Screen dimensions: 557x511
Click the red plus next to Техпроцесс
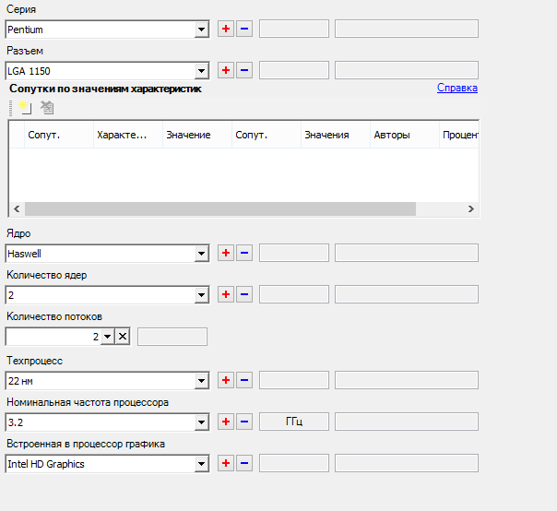226,379
